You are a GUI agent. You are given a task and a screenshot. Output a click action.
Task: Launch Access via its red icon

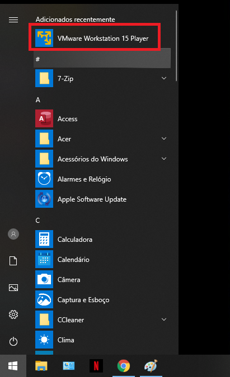tap(44, 118)
